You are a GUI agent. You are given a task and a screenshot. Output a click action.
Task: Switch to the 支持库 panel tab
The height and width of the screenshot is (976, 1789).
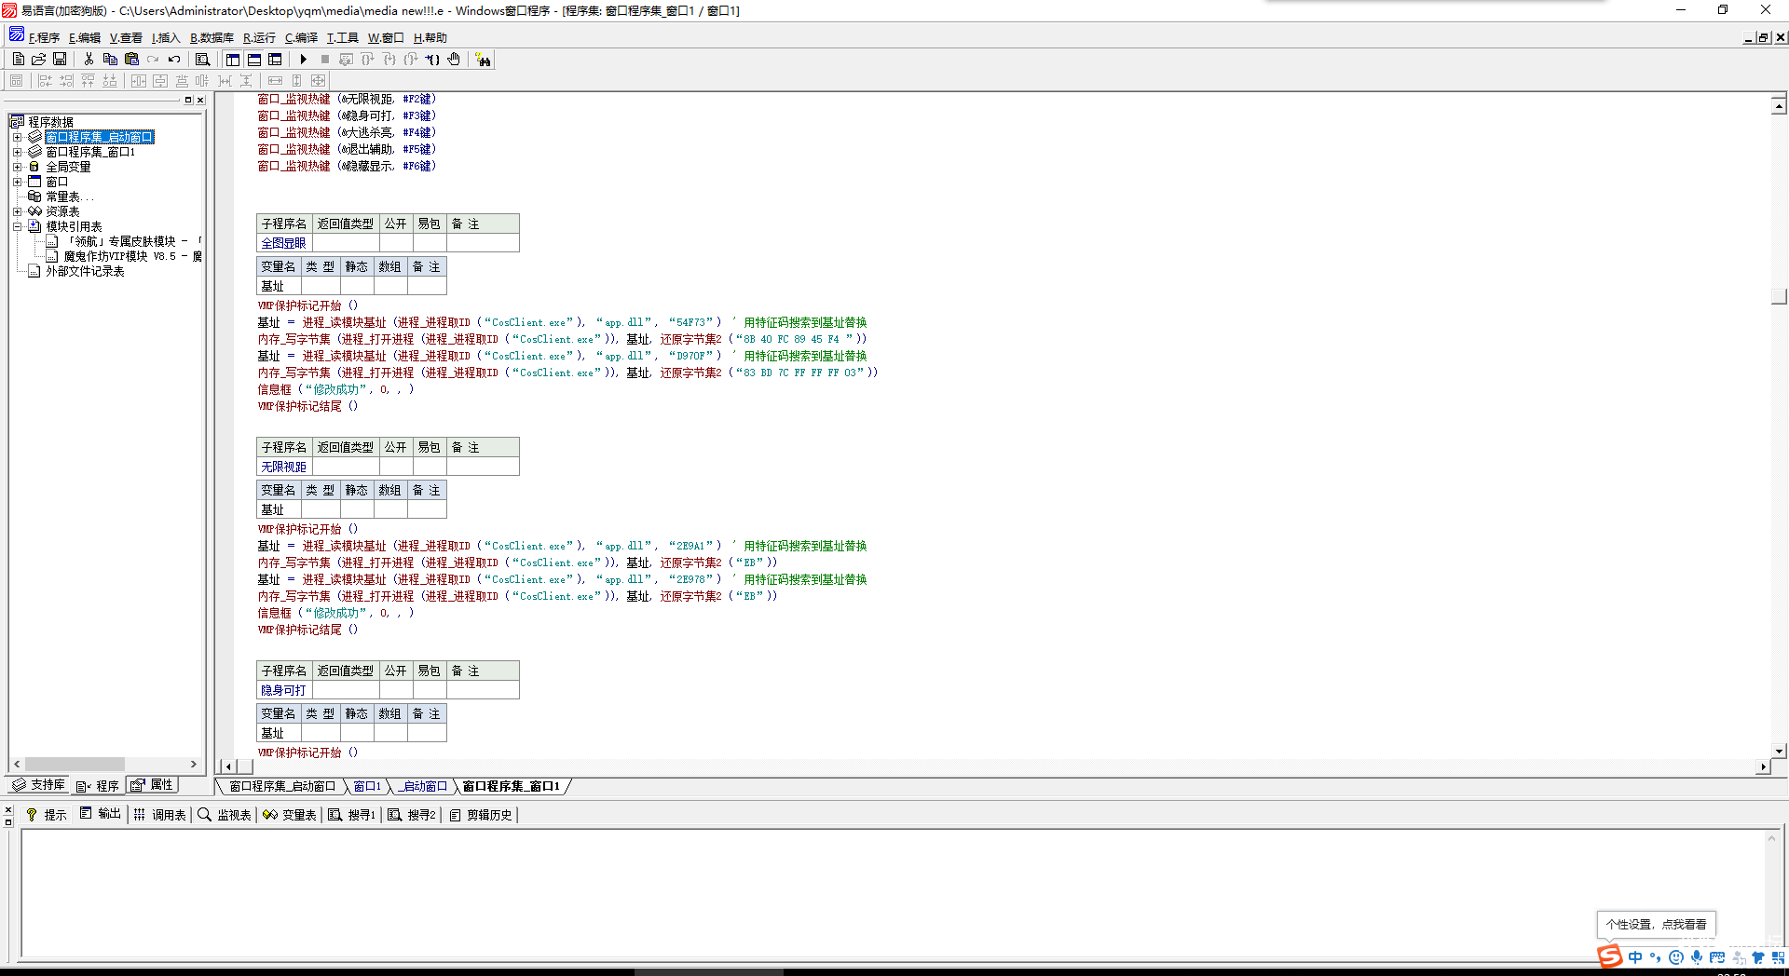pyautogui.click(x=38, y=785)
